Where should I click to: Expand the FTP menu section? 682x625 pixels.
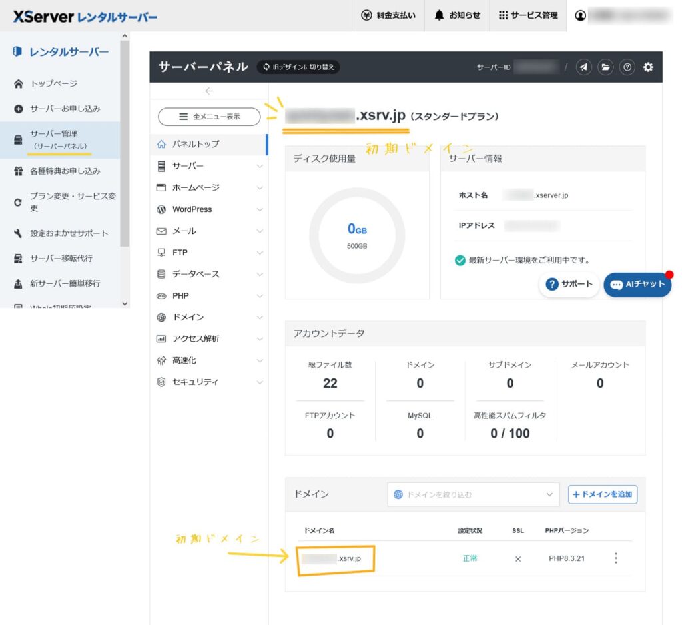coord(208,253)
